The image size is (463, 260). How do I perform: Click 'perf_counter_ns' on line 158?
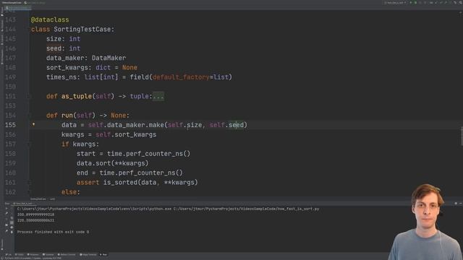pyautogui.click(x=154, y=154)
